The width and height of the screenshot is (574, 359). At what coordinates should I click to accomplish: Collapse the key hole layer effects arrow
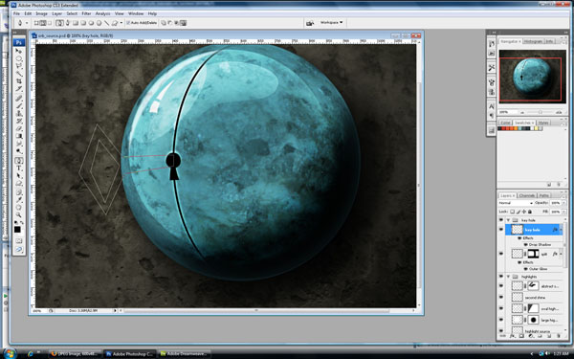560,230
